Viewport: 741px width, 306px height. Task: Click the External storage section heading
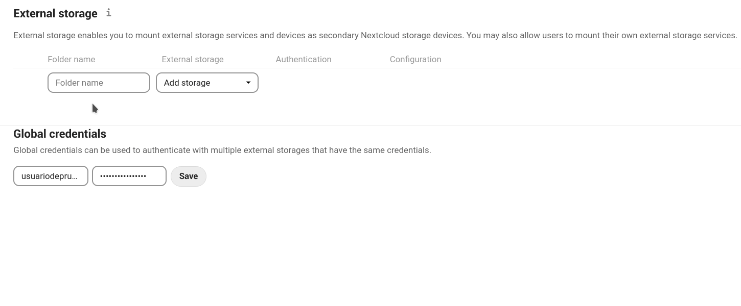pos(55,14)
